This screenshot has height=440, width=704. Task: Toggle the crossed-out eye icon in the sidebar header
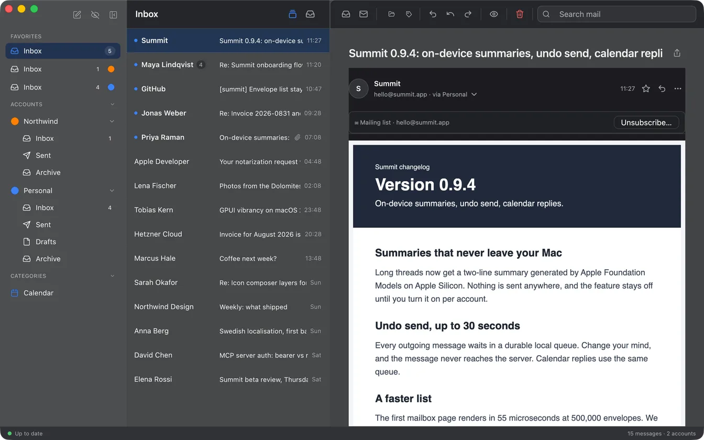[95, 15]
